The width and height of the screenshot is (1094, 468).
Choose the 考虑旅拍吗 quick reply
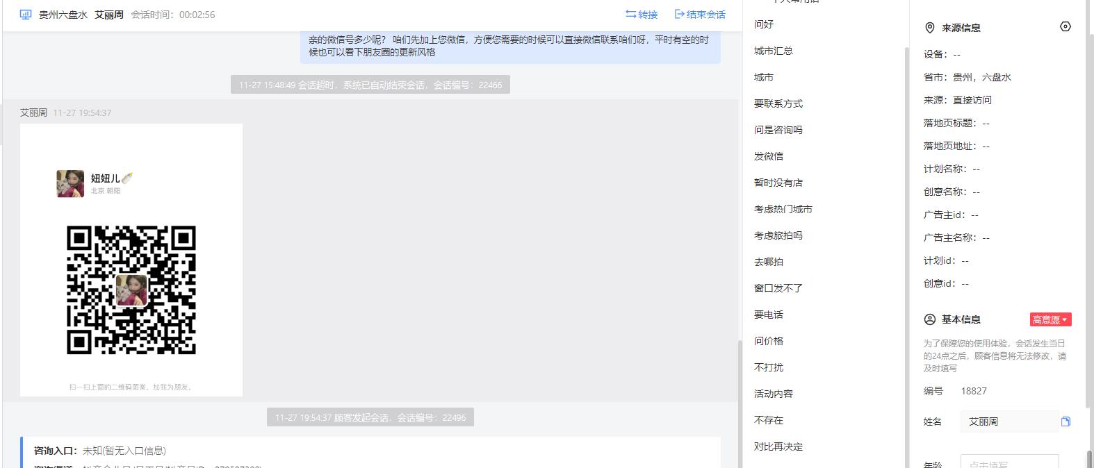(778, 235)
